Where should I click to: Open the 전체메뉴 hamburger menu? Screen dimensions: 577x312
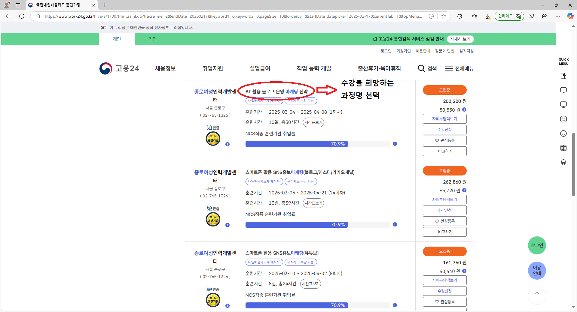[449, 68]
